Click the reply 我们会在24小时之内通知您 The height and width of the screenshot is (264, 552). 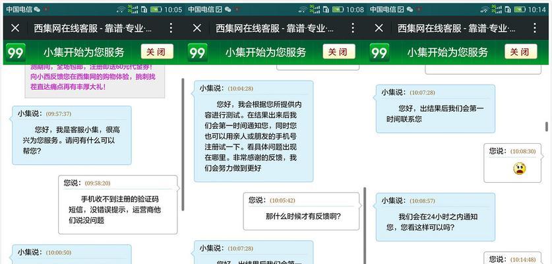(x=432, y=222)
